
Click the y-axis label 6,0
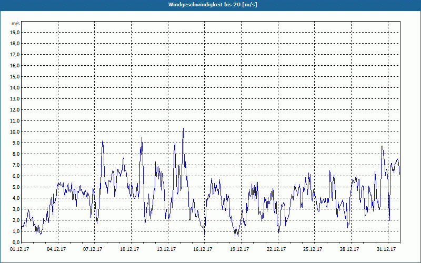(16, 176)
